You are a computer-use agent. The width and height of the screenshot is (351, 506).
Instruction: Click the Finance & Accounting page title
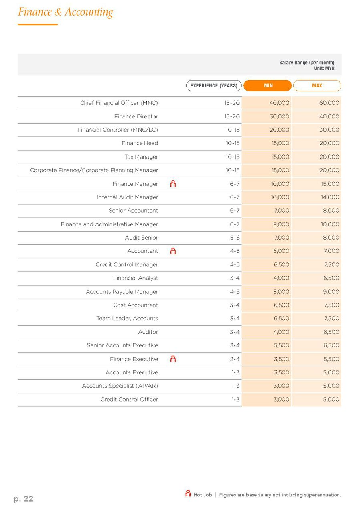[65, 12]
